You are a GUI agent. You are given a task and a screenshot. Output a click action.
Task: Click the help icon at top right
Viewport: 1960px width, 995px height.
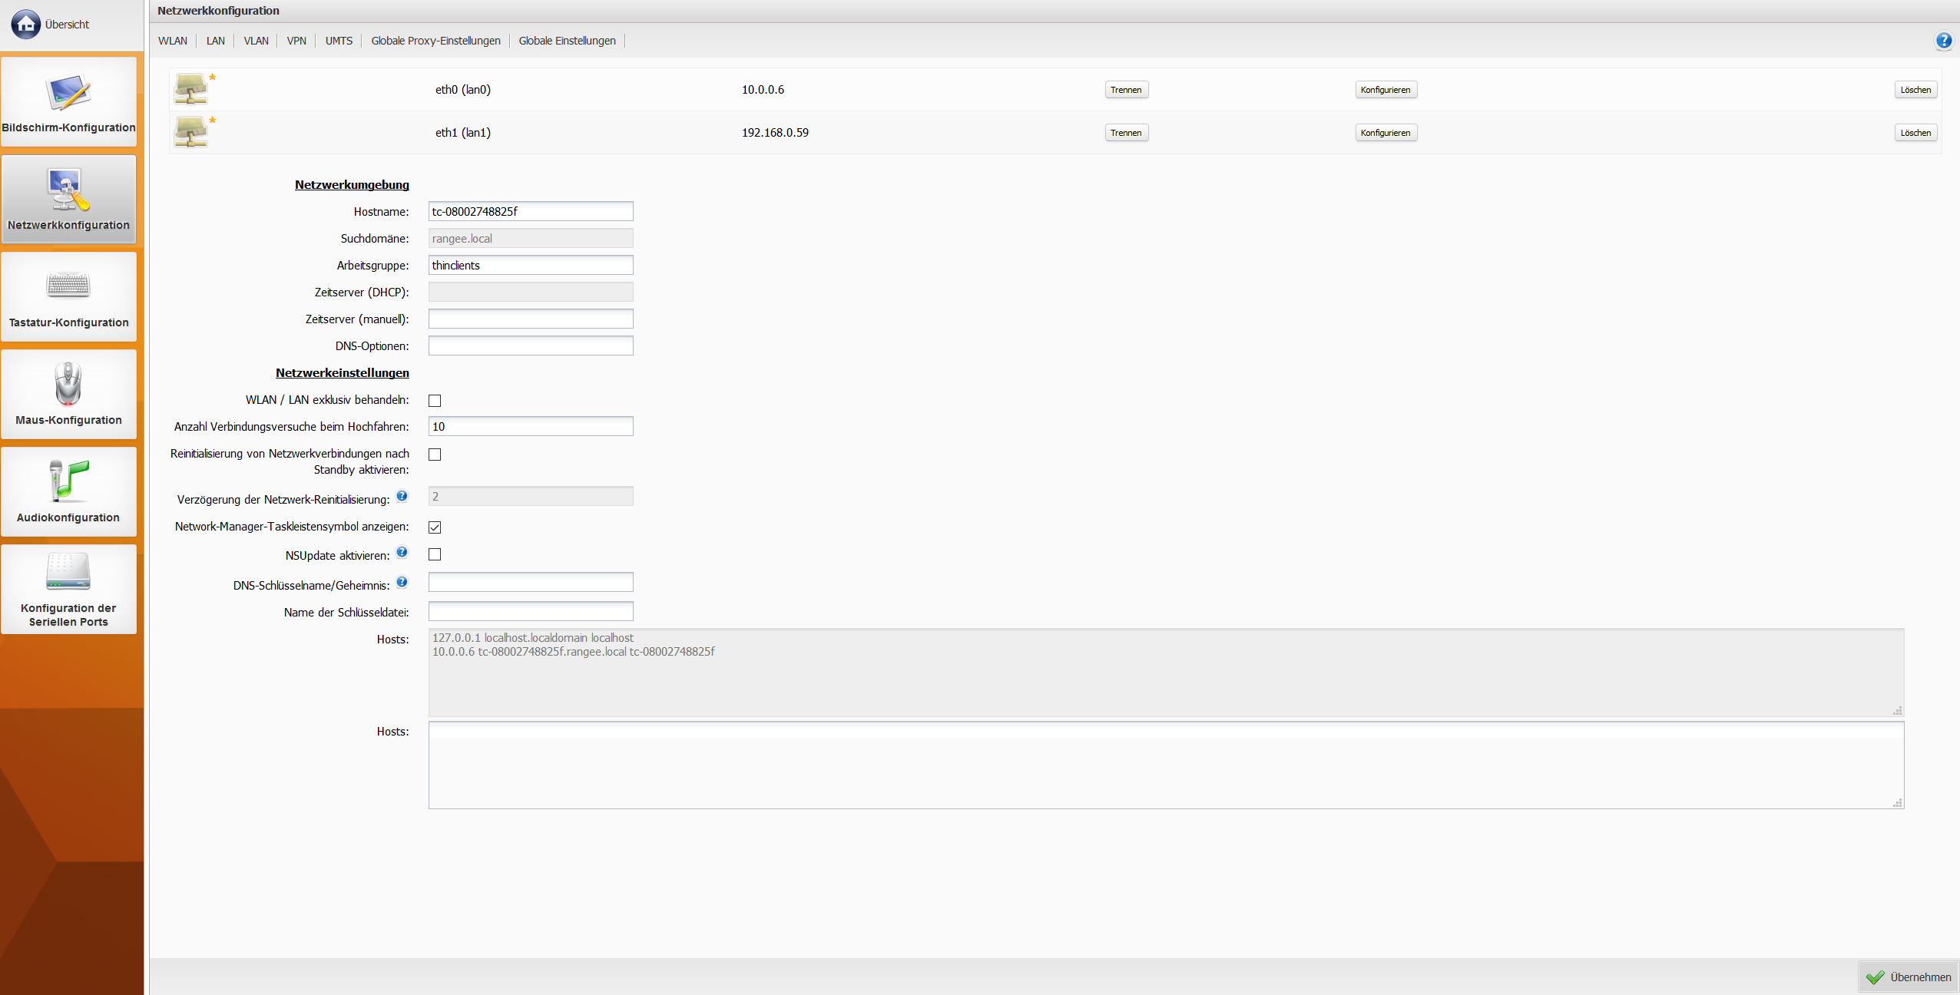pyautogui.click(x=1943, y=41)
